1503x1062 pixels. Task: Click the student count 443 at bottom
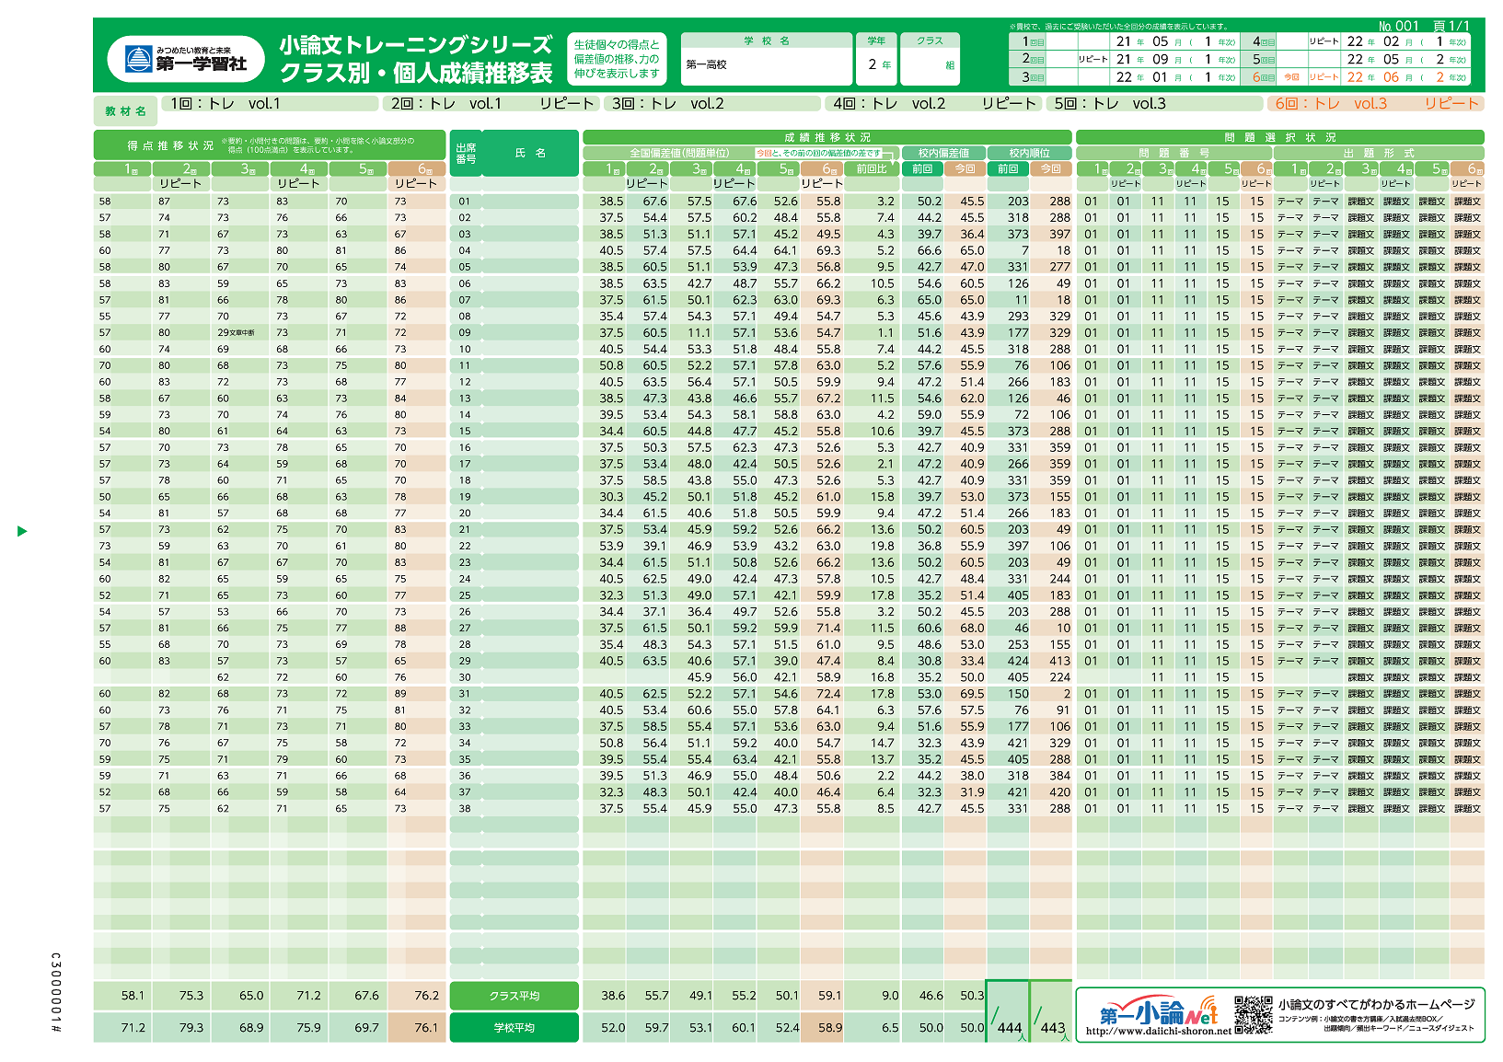pyautogui.click(x=1052, y=1028)
